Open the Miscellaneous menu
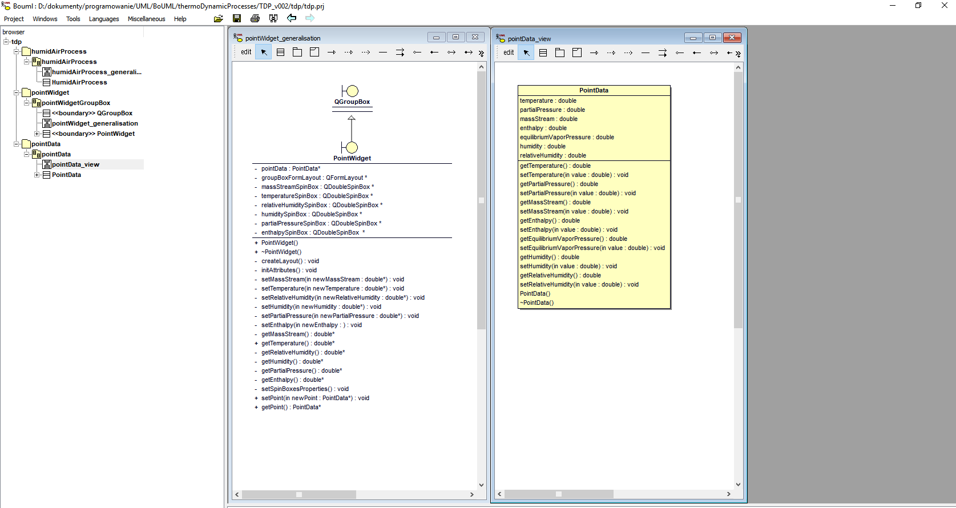Image resolution: width=956 pixels, height=508 pixels. click(x=146, y=19)
